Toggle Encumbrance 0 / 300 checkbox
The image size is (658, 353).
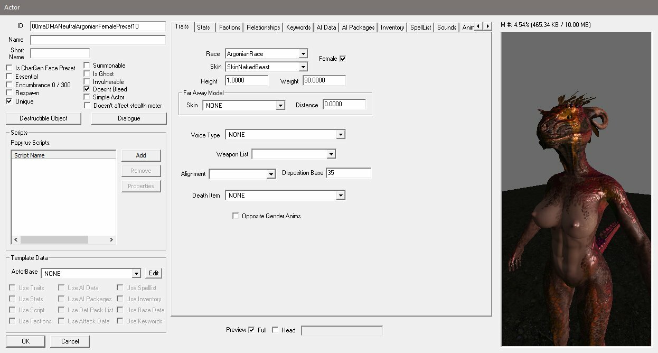(x=9, y=85)
